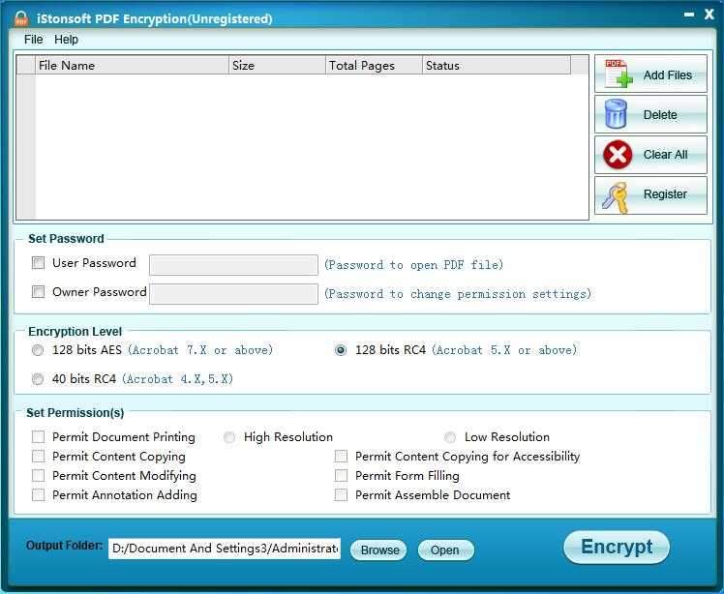
Task: Click the Output Folder path field
Action: point(225,549)
